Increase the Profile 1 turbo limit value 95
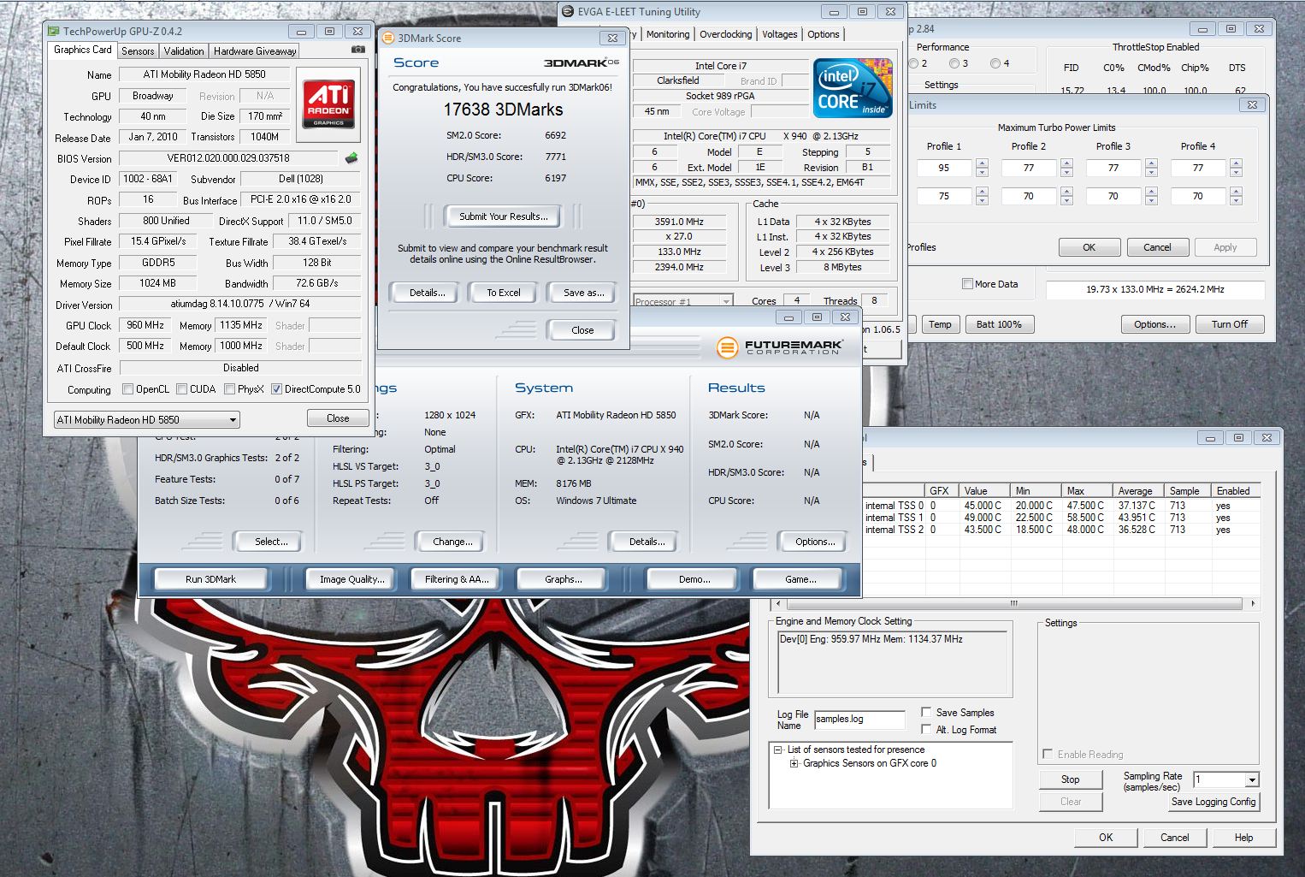Viewport: 1305px width, 877px height. pyautogui.click(x=982, y=163)
